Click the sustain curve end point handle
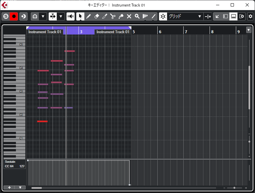 coord(129,185)
